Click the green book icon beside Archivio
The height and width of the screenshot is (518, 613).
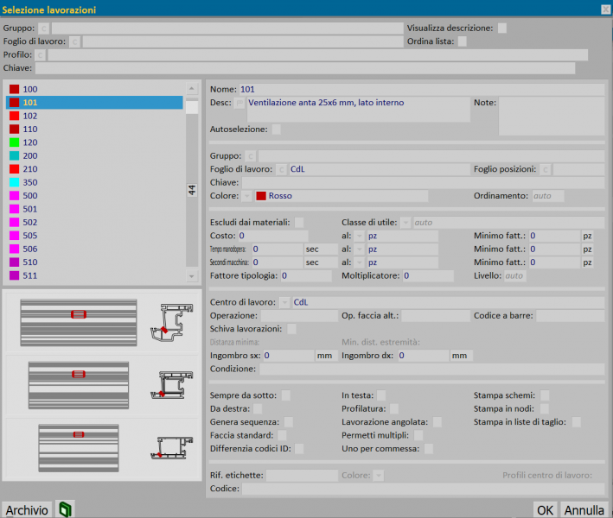65,510
